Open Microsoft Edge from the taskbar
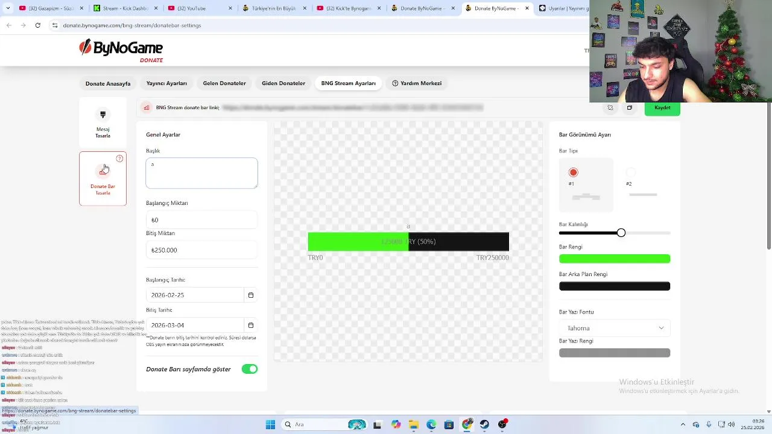This screenshot has width=772, height=434. tap(431, 424)
